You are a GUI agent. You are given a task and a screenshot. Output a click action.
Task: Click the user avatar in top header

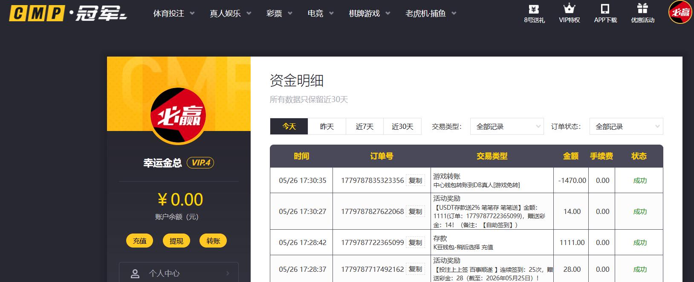680,12
